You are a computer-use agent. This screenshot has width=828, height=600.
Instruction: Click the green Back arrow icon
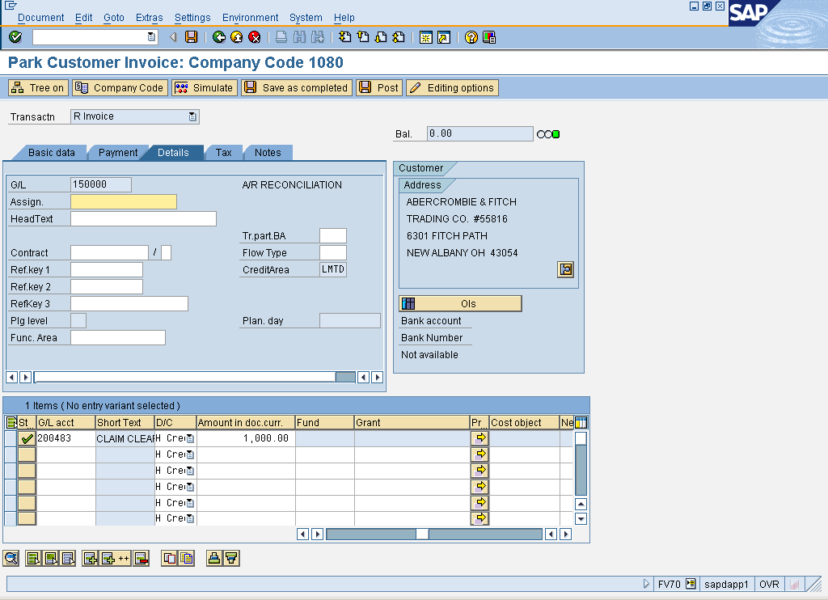(x=218, y=37)
